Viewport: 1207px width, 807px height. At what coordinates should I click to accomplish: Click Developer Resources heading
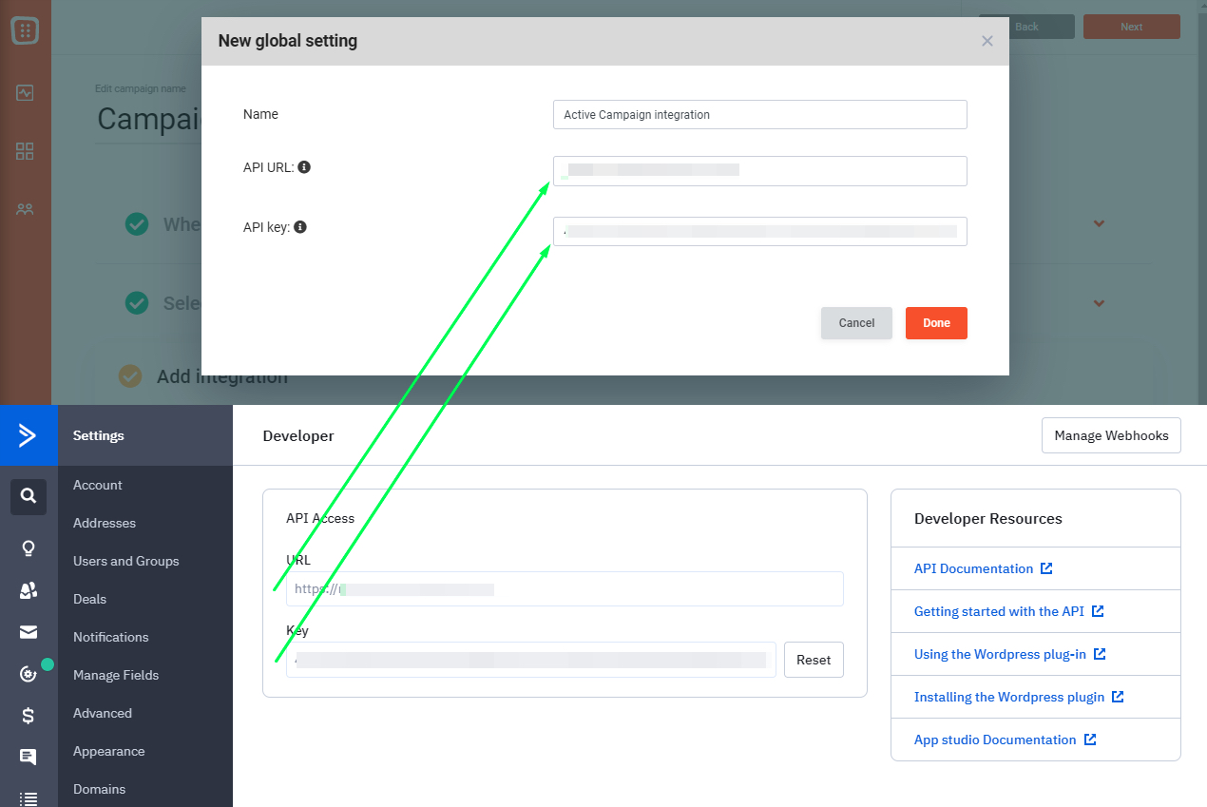click(988, 518)
